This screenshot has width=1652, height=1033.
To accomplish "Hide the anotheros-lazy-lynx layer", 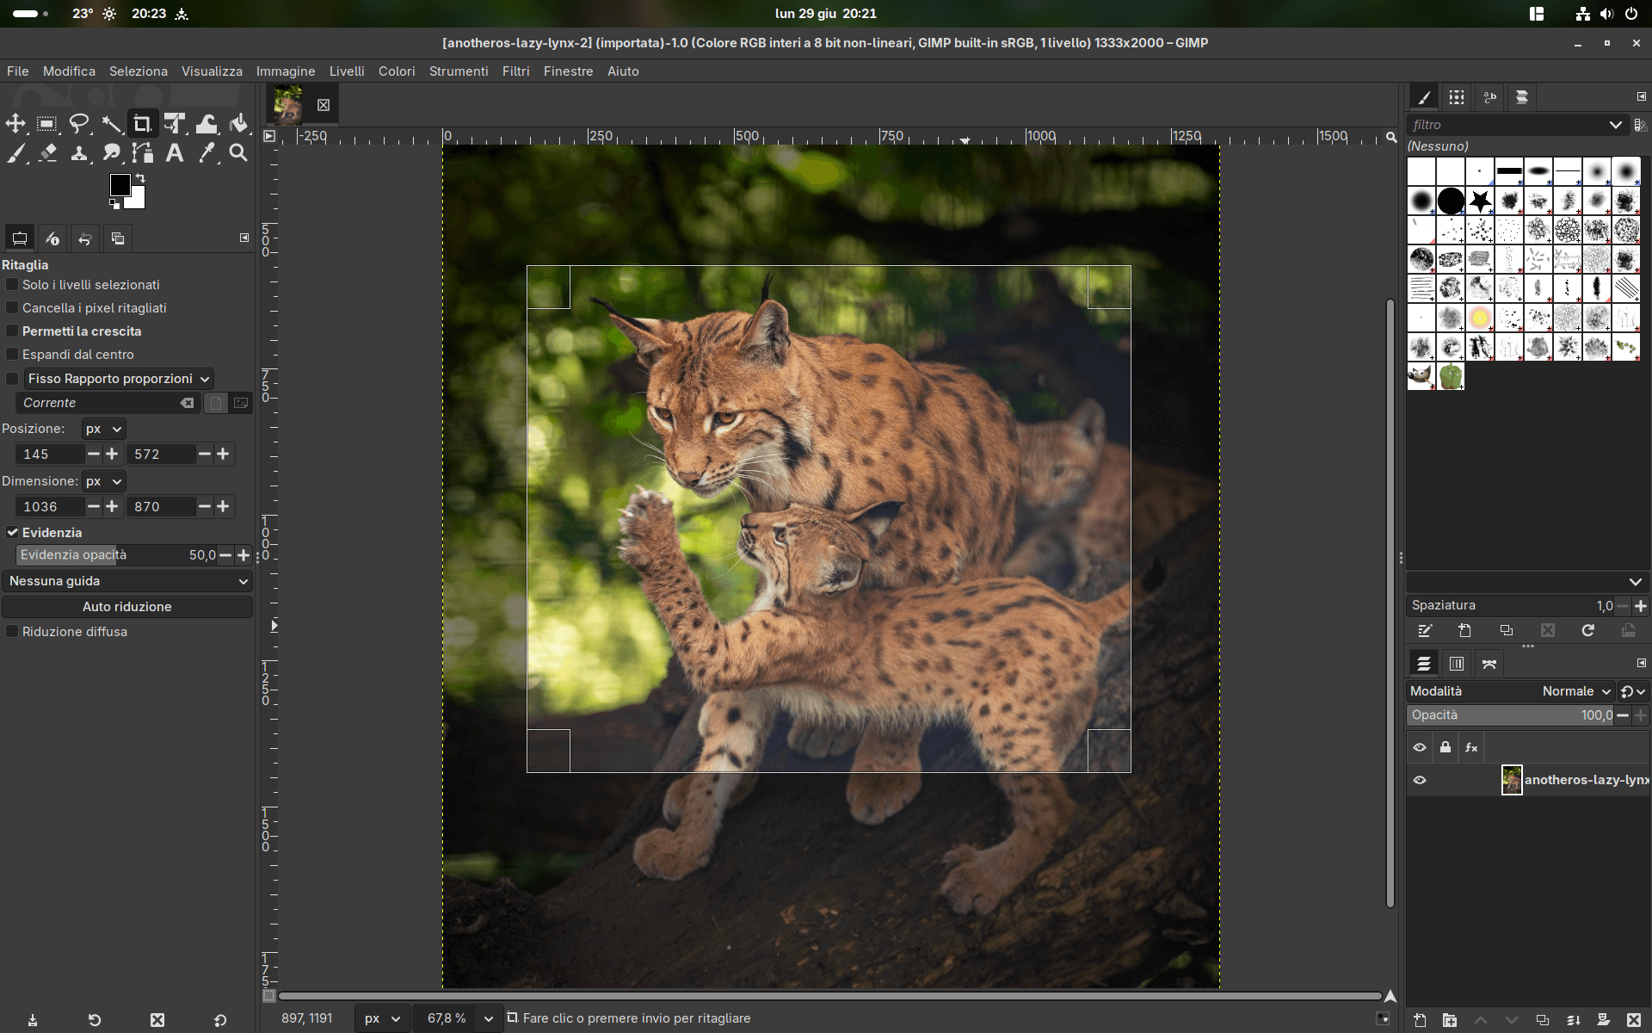I will pos(1420,780).
